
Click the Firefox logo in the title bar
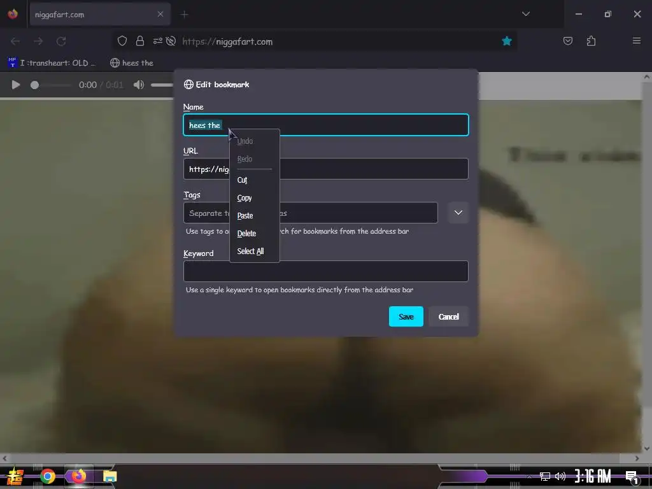point(13,14)
